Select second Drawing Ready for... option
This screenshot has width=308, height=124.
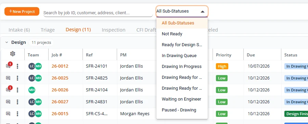[x=182, y=88]
